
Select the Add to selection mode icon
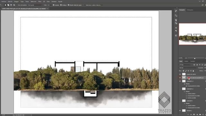(8, 5)
